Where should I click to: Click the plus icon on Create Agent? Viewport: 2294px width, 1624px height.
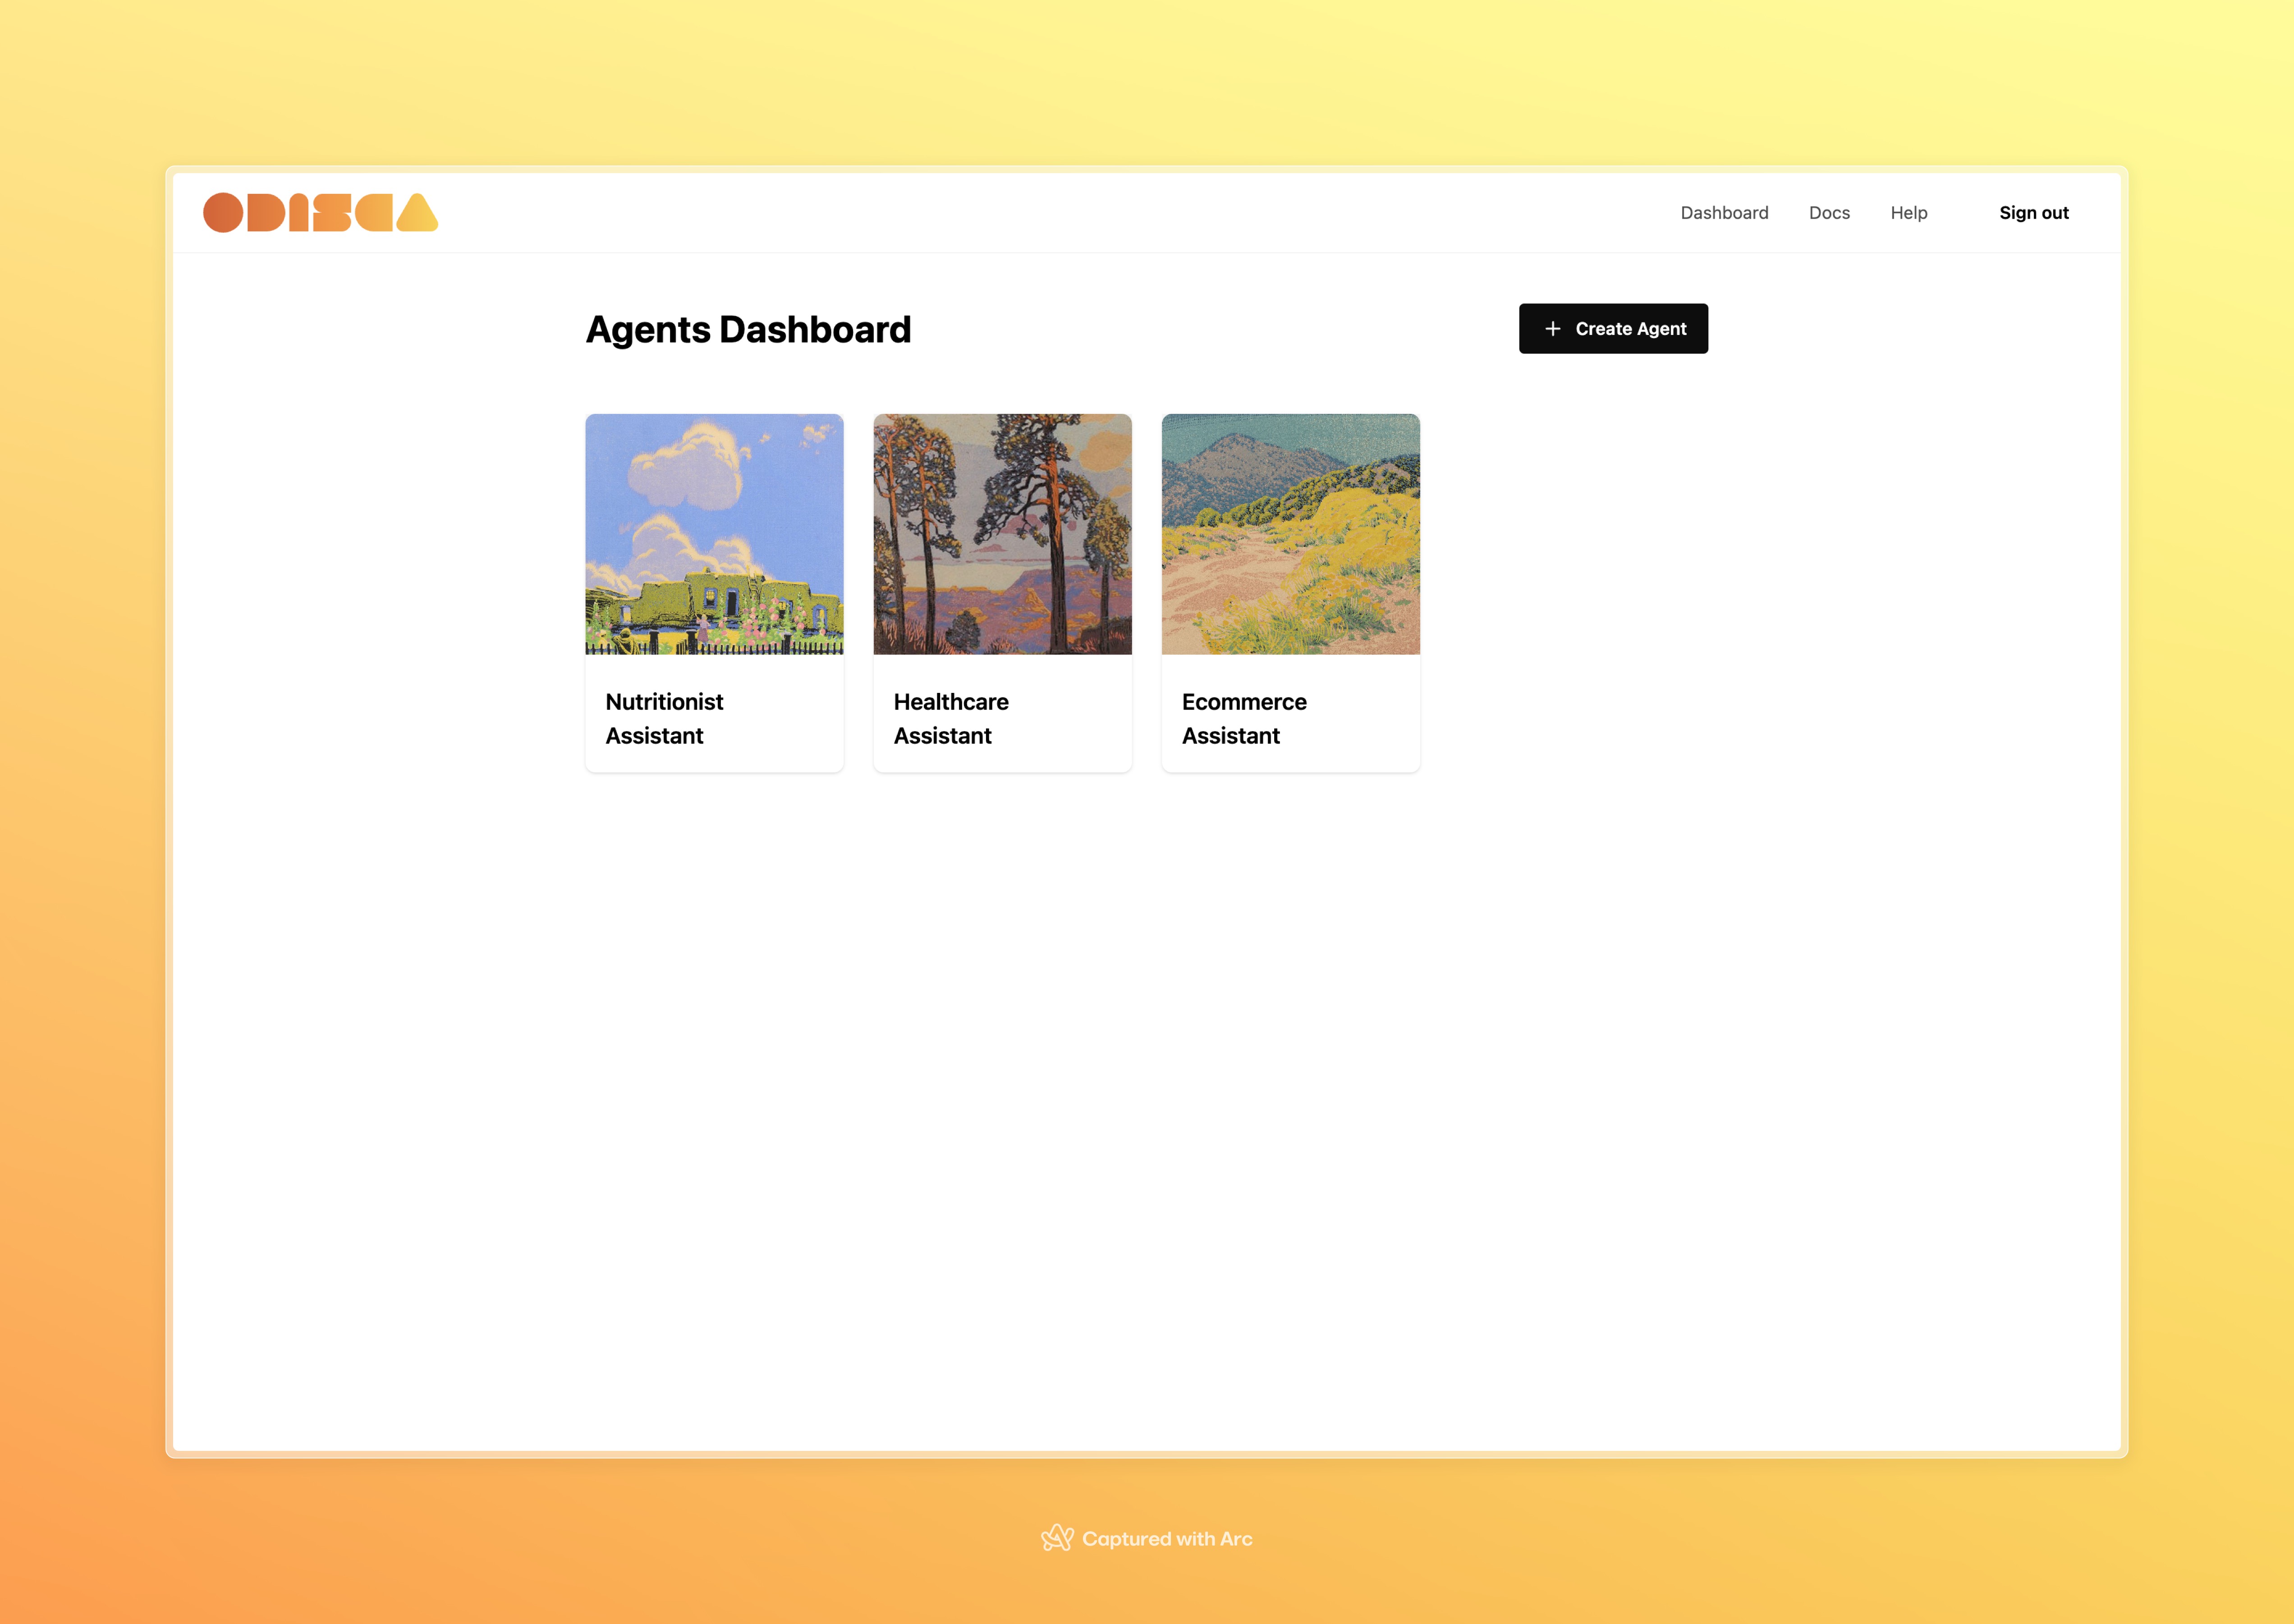pyautogui.click(x=1552, y=329)
